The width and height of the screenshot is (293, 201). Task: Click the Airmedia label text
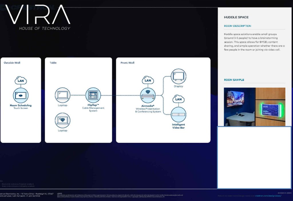148,106
